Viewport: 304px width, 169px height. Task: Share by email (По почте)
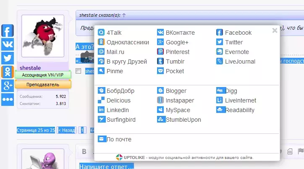coord(115,139)
